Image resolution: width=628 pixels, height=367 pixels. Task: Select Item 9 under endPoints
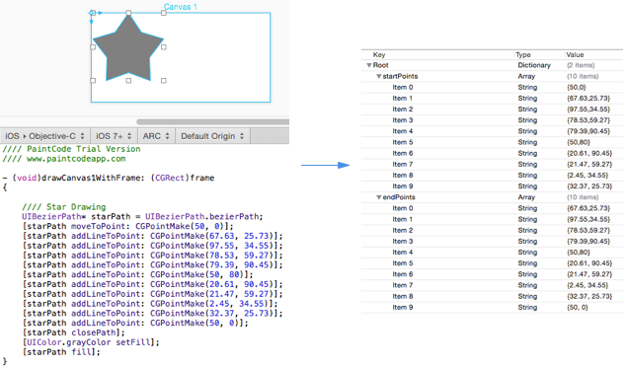[x=492, y=308]
